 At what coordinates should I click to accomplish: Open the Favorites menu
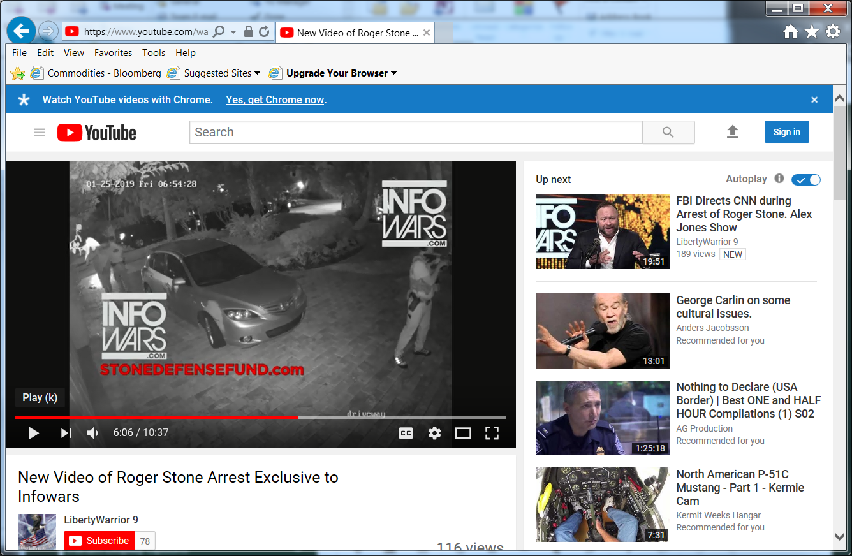tap(113, 53)
